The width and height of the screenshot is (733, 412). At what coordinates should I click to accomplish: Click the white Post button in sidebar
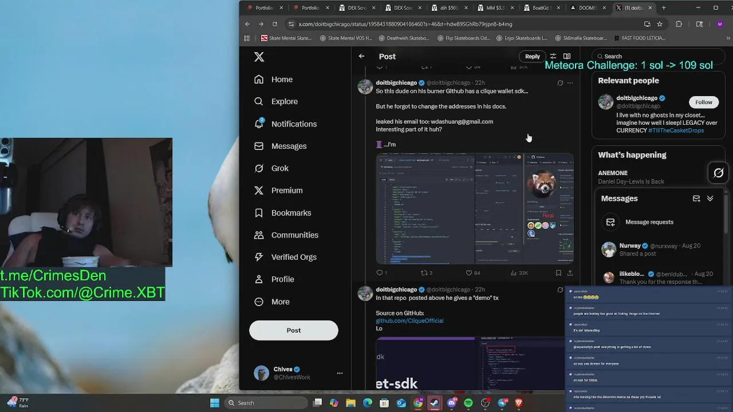tap(294, 330)
